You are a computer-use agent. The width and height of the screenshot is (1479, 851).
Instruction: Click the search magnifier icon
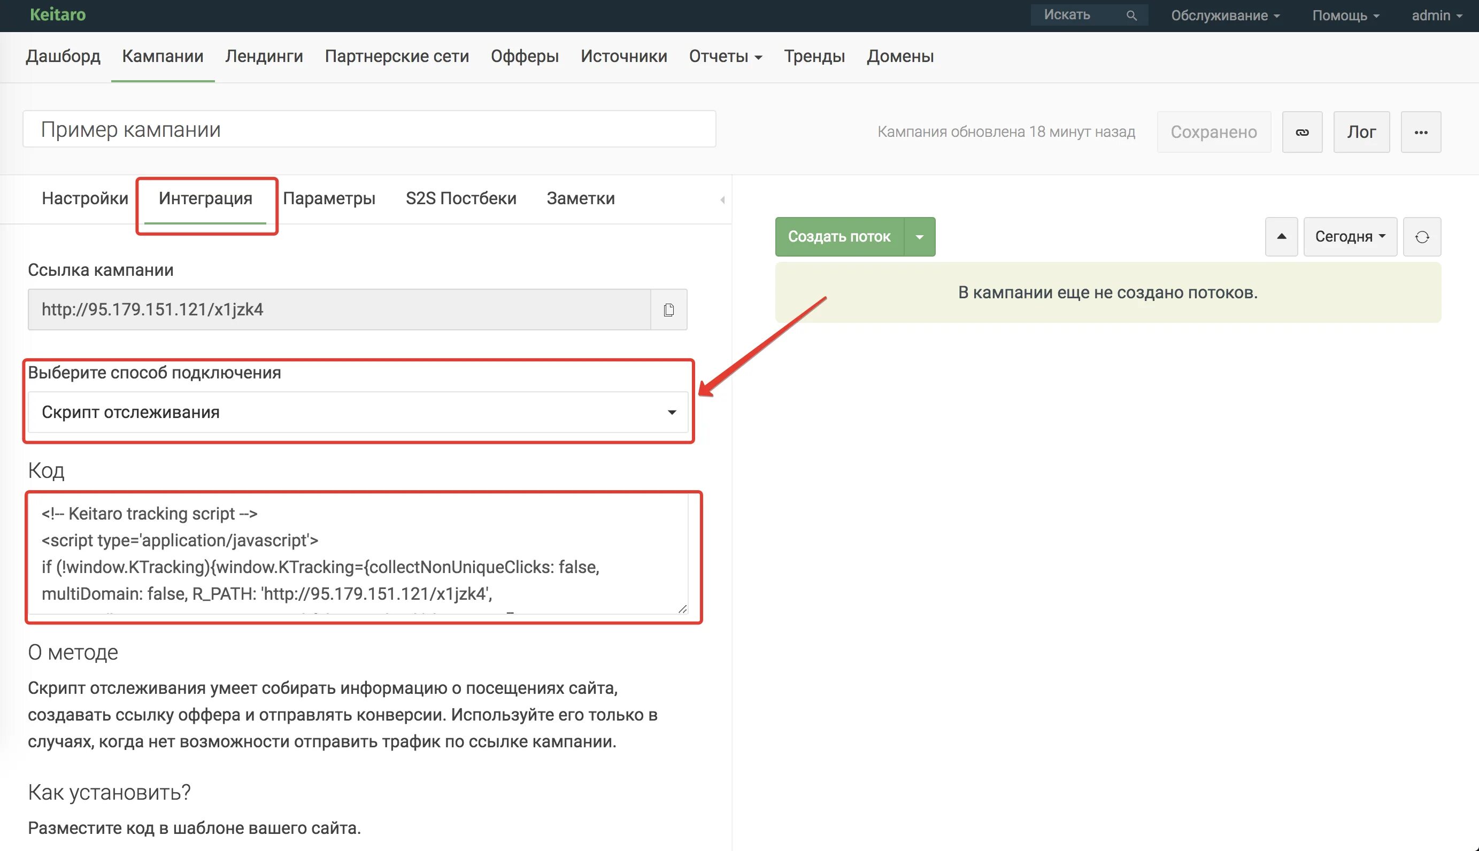point(1131,15)
